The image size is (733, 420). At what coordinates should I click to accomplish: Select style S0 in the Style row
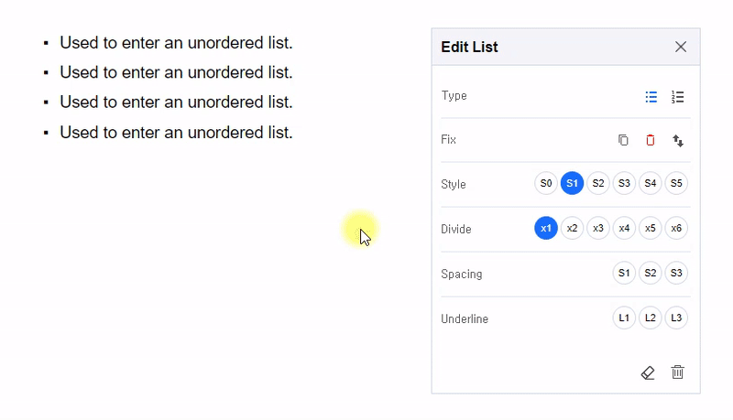click(546, 183)
